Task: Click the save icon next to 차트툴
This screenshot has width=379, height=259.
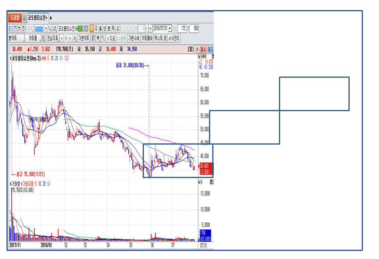Action: tap(43, 38)
